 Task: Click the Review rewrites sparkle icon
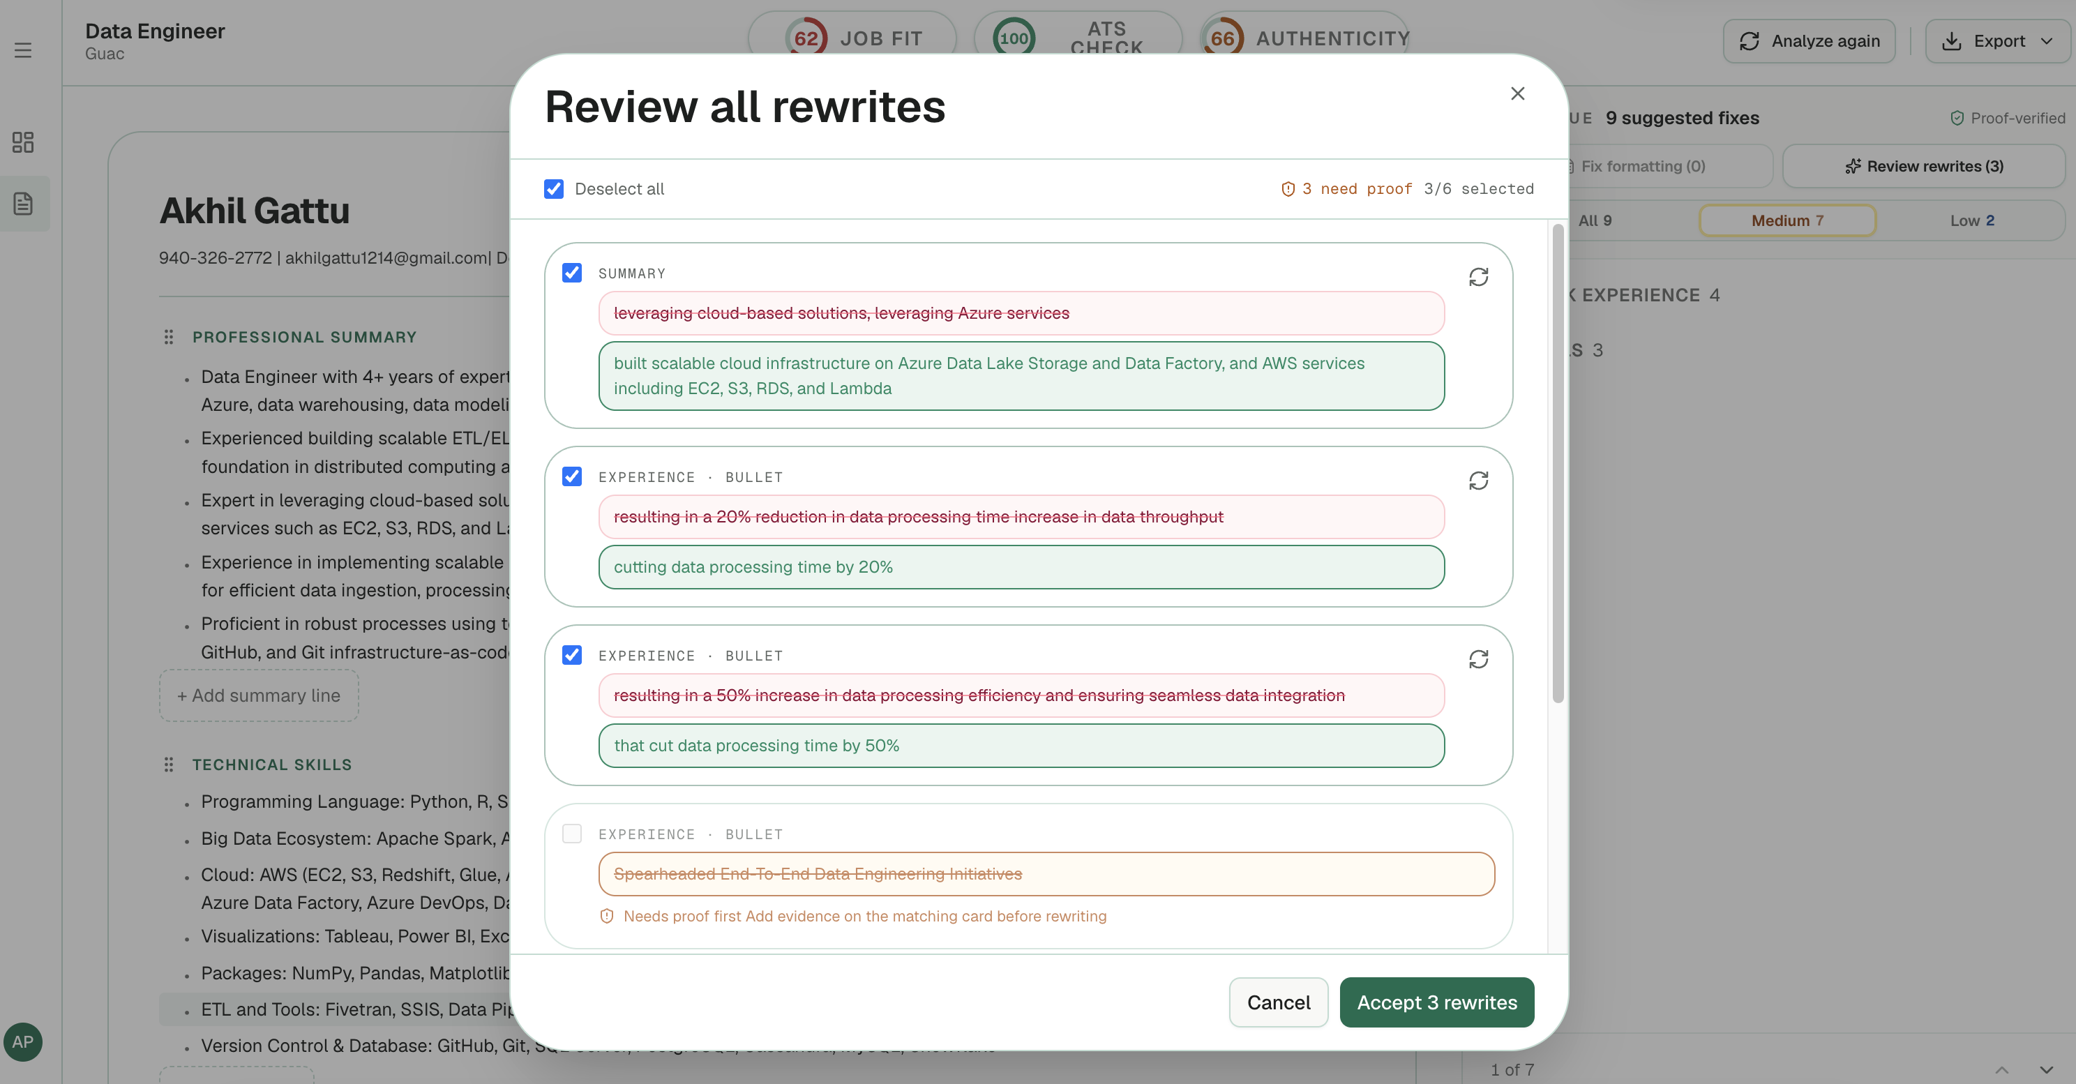(x=1853, y=166)
